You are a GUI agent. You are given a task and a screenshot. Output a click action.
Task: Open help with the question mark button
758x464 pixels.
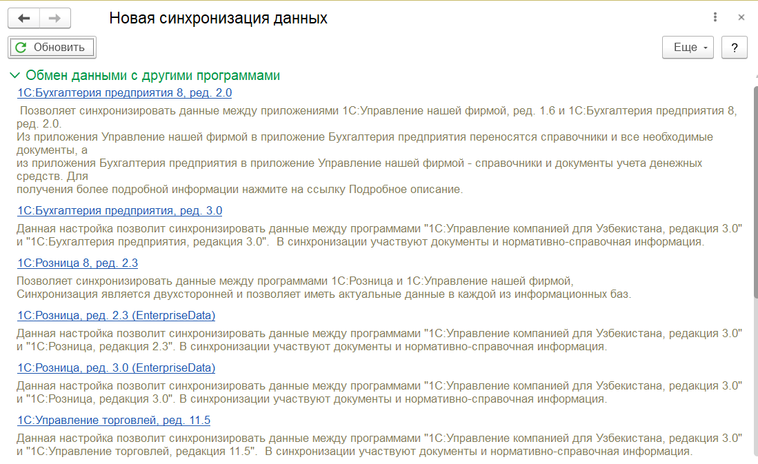(x=735, y=48)
